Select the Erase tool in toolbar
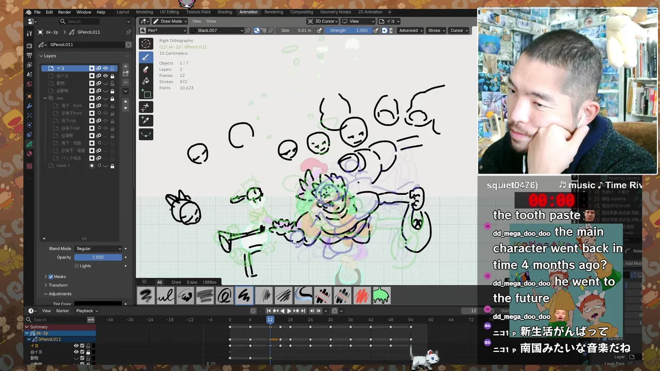This screenshot has width=660, height=371. tap(146, 70)
